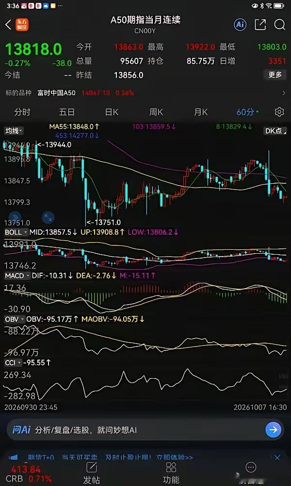Screen dimensions: 291x486
Task: Tap the 昨结 value 13856.0
Action: point(129,75)
